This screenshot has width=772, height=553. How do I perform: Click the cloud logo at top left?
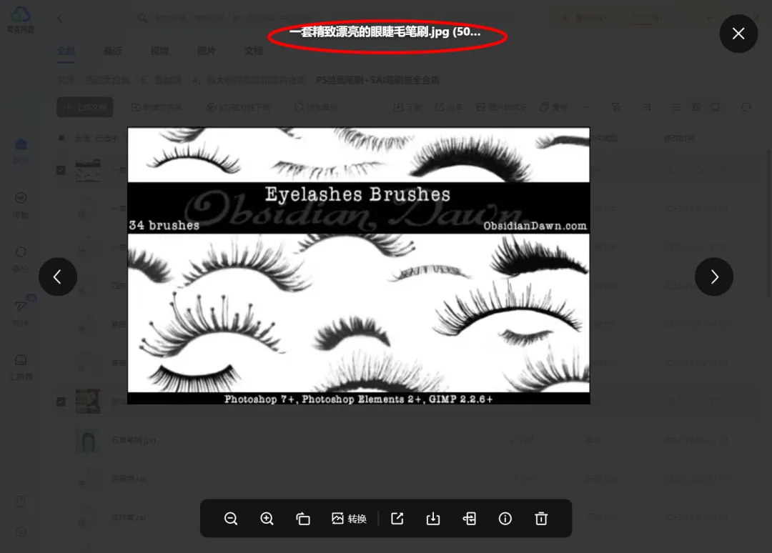click(21, 15)
